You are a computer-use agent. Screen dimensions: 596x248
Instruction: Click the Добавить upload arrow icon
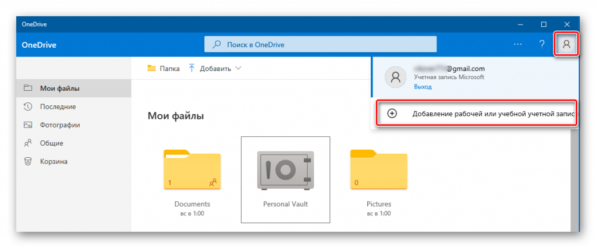point(191,68)
